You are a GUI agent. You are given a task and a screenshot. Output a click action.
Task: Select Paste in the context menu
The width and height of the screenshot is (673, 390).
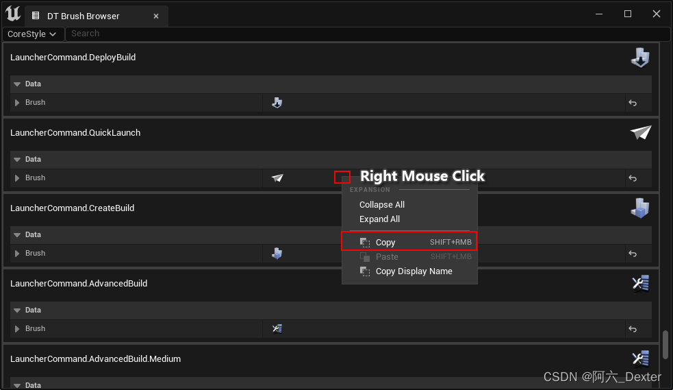(x=409, y=257)
